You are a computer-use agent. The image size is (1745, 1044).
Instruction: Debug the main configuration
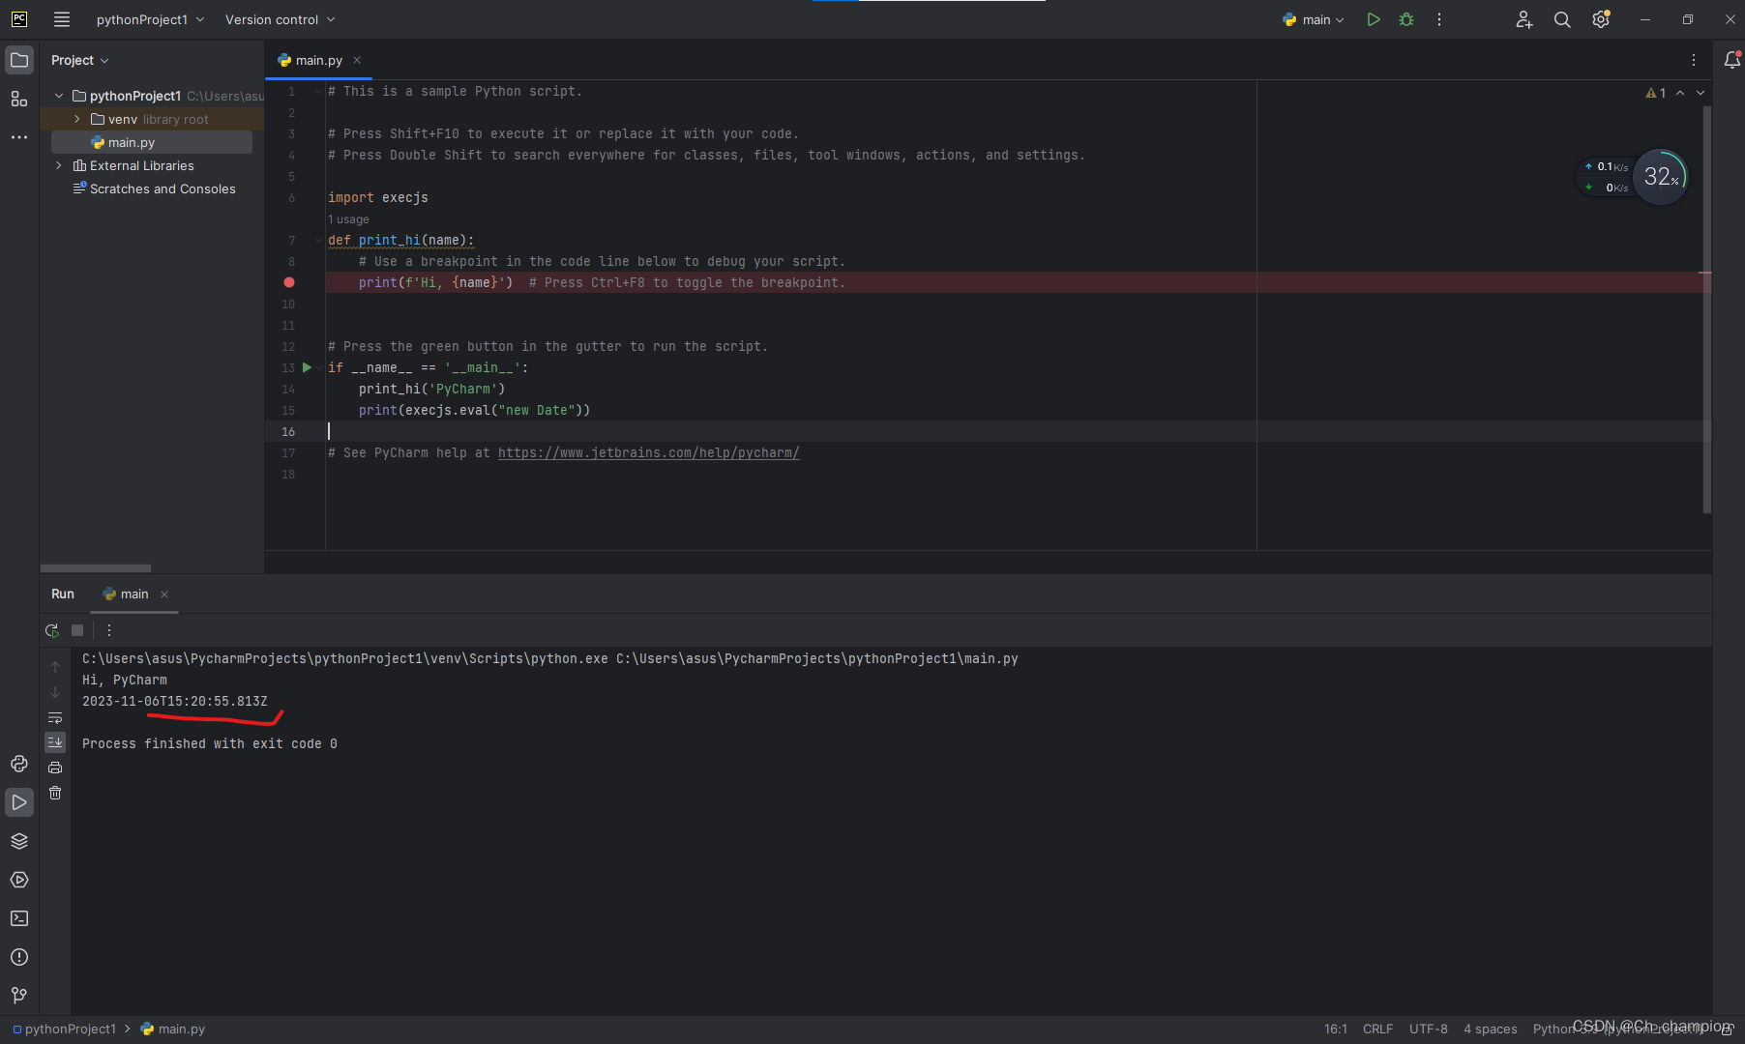coord(1406,19)
